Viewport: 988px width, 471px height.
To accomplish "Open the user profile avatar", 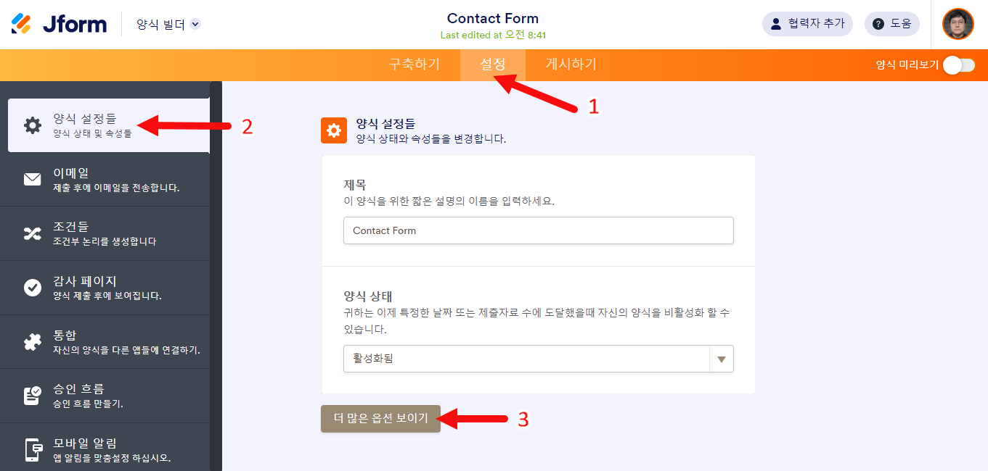I will 958,24.
